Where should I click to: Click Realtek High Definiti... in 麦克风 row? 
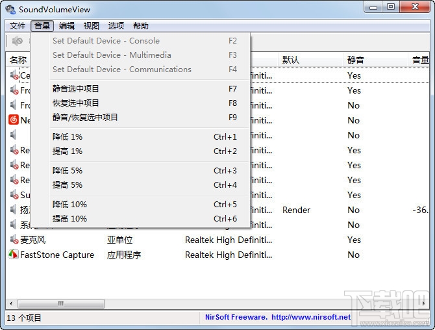(x=229, y=240)
